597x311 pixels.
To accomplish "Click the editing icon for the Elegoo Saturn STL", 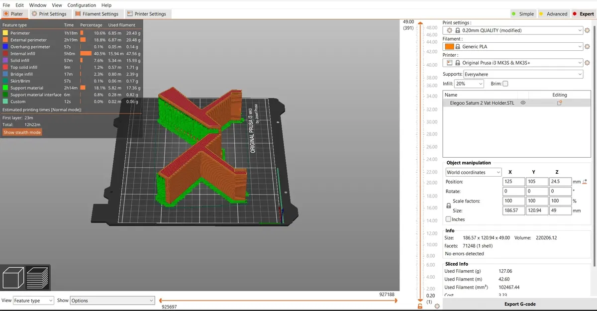I will 559,103.
